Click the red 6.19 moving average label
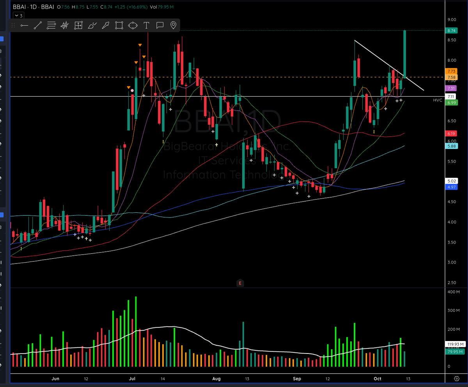This screenshot has height=387, width=468. pos(451,133)
